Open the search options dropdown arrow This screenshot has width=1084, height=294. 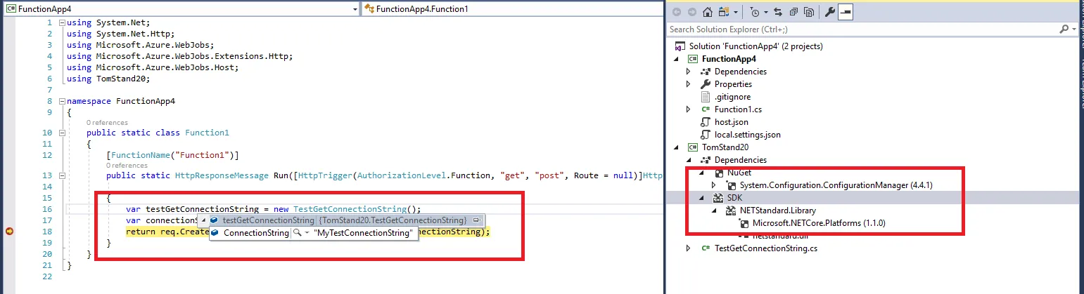click(1073, 29)
